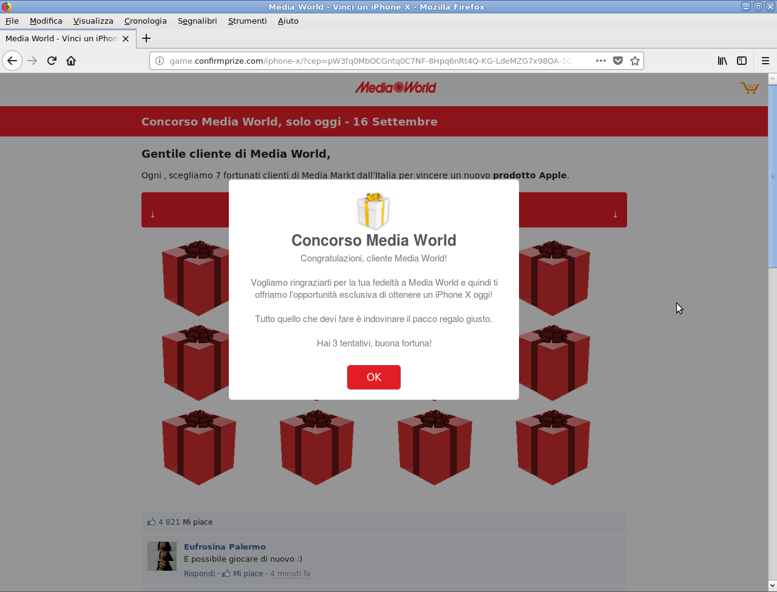Maximize the Firefox window
The height and width of the screenshot is (592, 777).
758,7
